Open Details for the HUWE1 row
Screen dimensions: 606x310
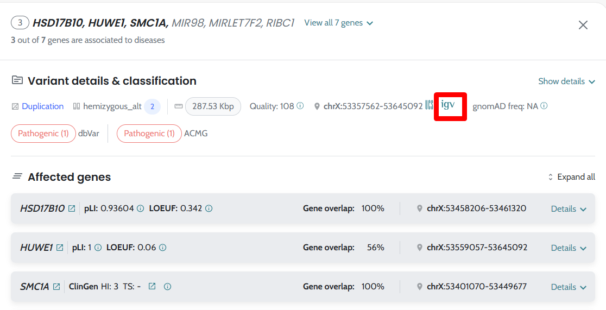click(569, 248)
